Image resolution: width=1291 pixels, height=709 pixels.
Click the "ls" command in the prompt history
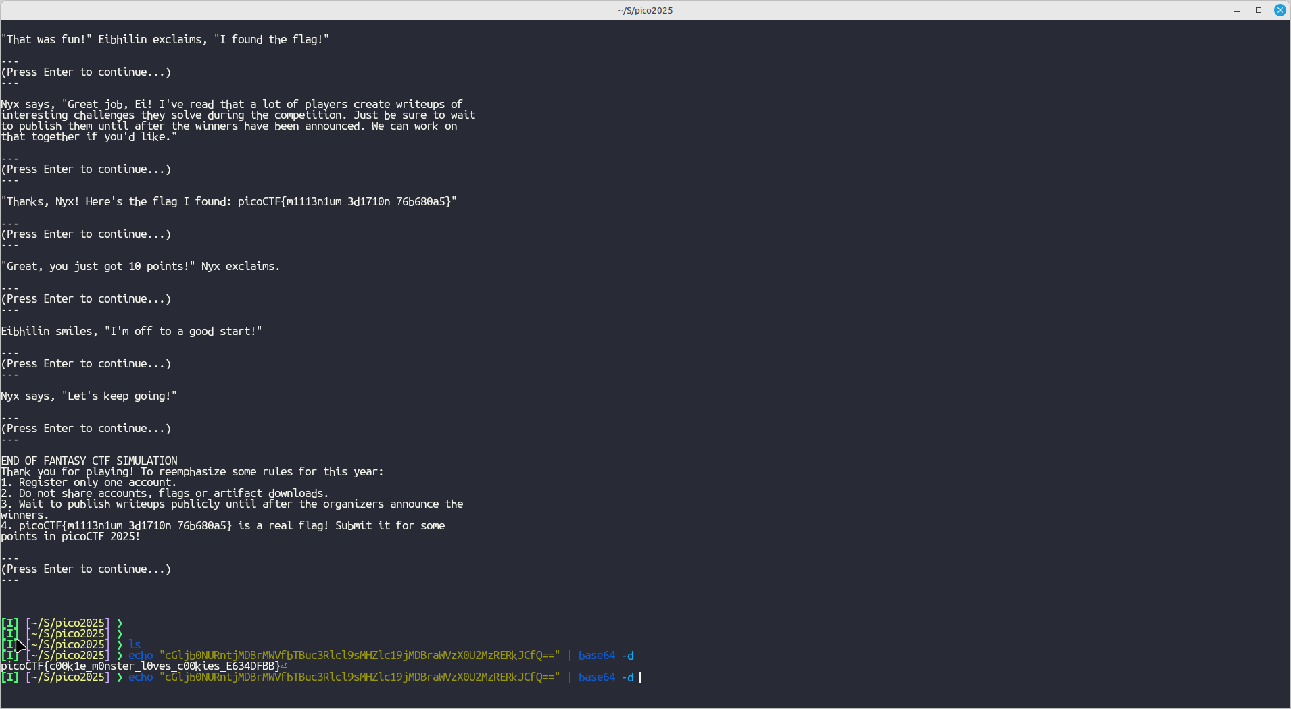pos(135,645)
